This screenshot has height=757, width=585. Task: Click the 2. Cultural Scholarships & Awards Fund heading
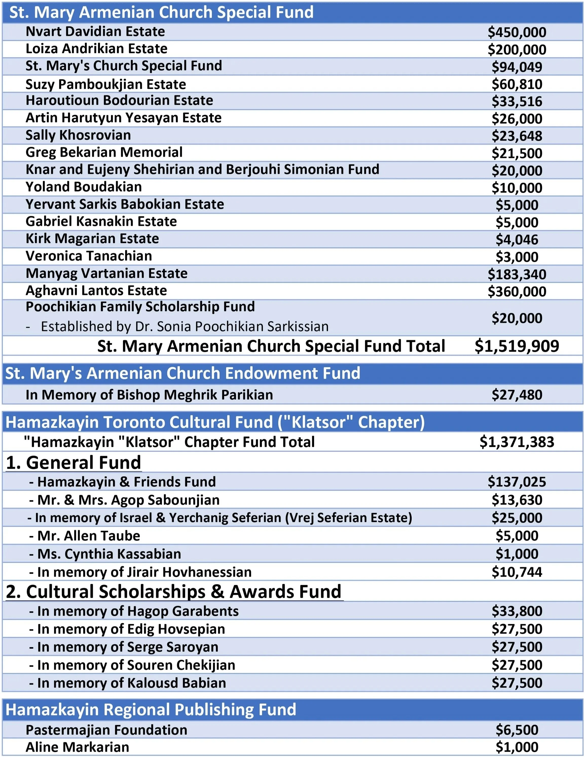[x=174, y=591]
